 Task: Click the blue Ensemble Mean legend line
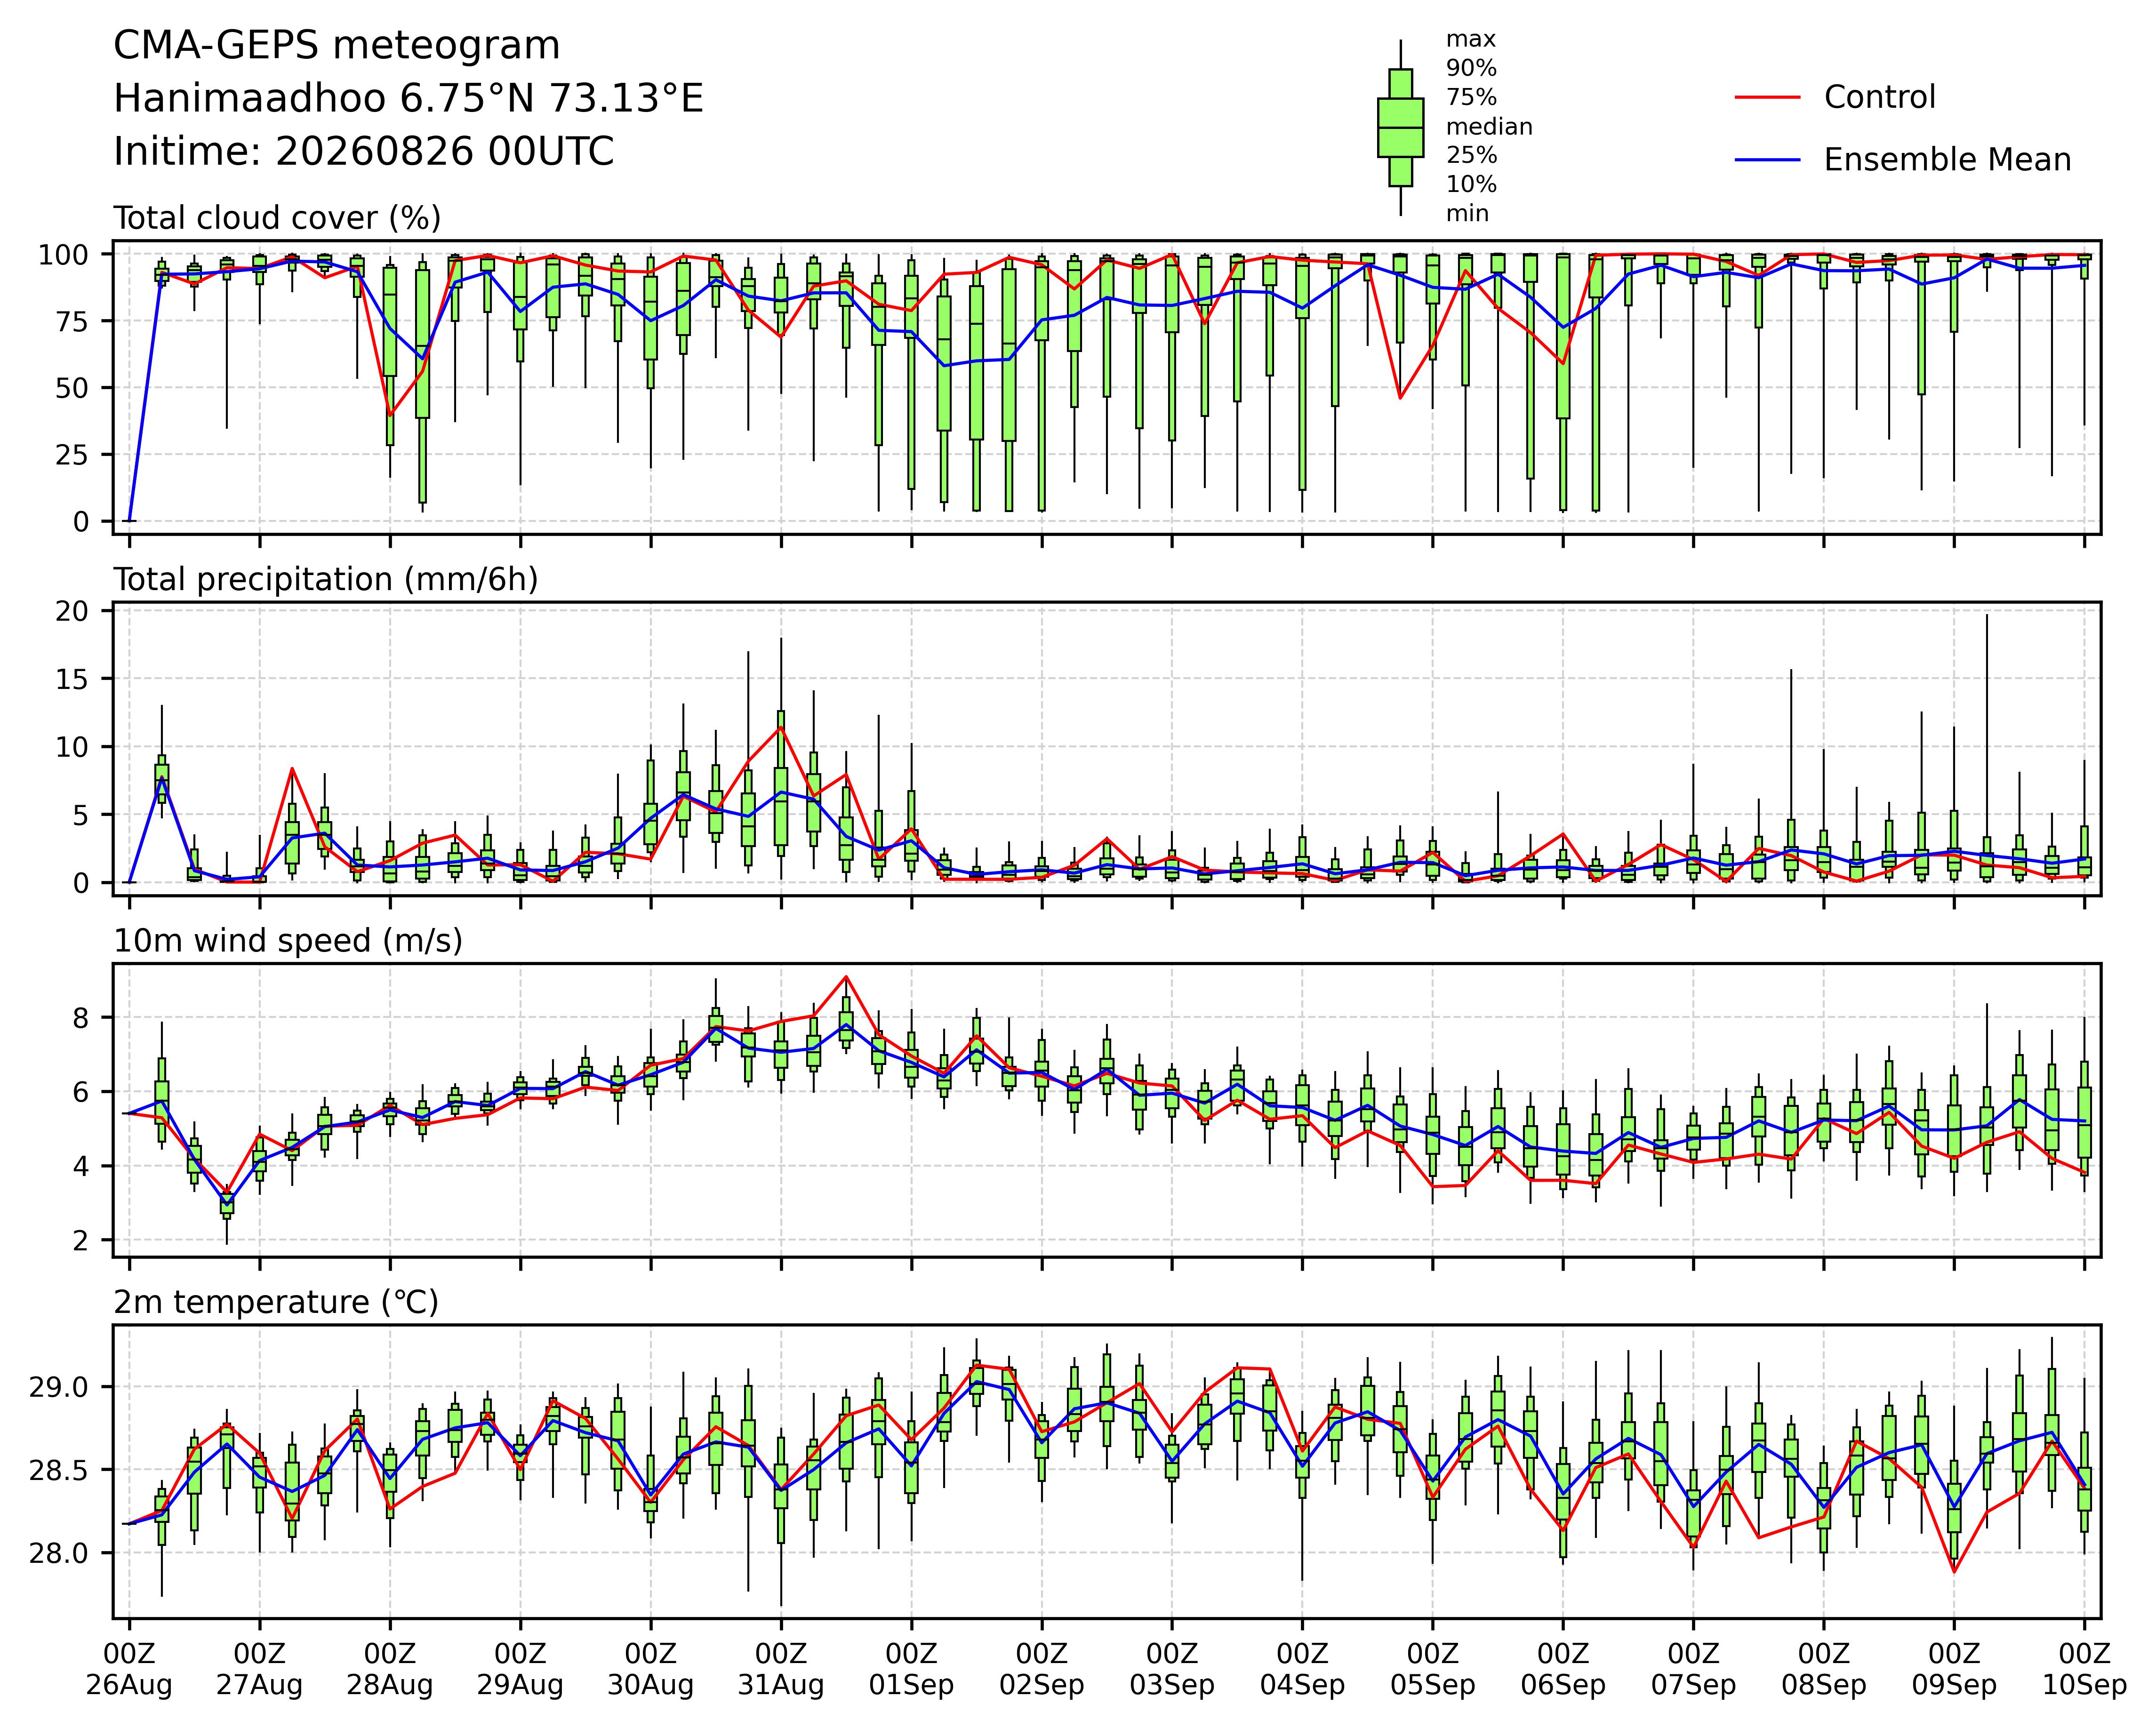[1767, 160]
